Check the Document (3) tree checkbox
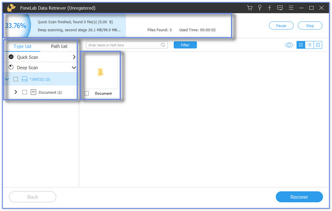This screenshot has width=332, height=211. click(x=25, y=92)
